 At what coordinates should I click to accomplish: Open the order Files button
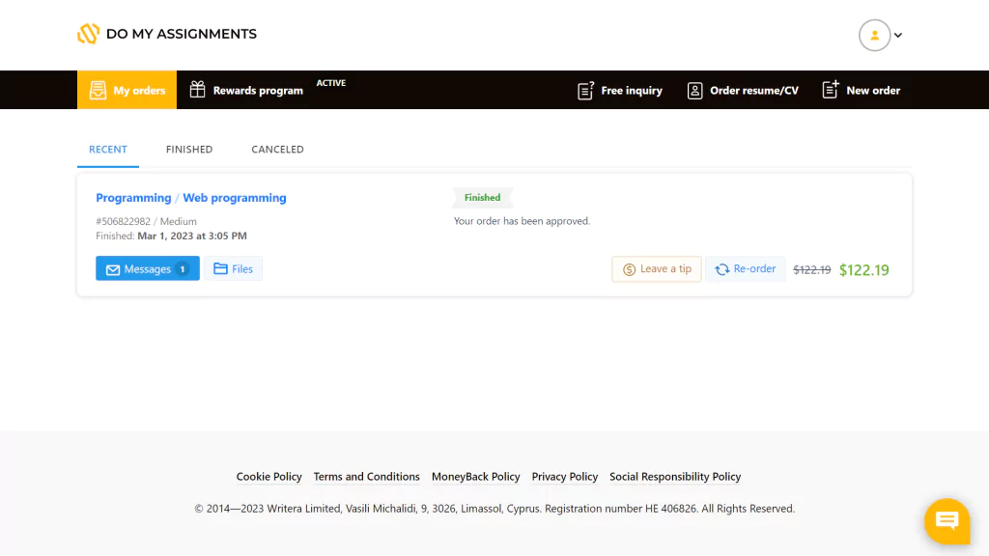(234, 268)
